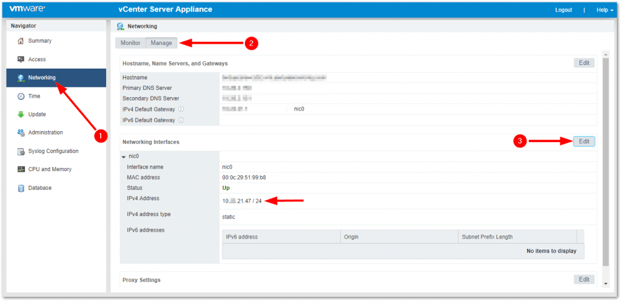Click the Database cylinder icon
This screenshot has height=301, width=621.
(x=21, y=188)
